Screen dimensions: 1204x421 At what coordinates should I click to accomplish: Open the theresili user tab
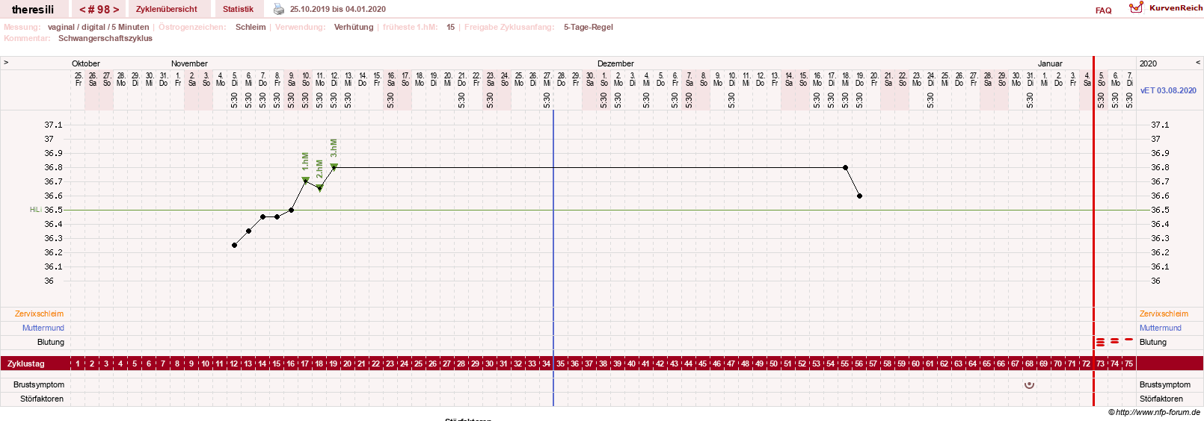pos(33,10)
